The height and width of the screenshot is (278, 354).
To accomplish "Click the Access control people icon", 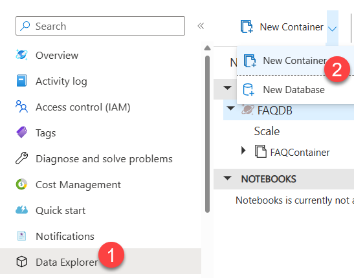I will pyautogui.click(x=21, y=107).
